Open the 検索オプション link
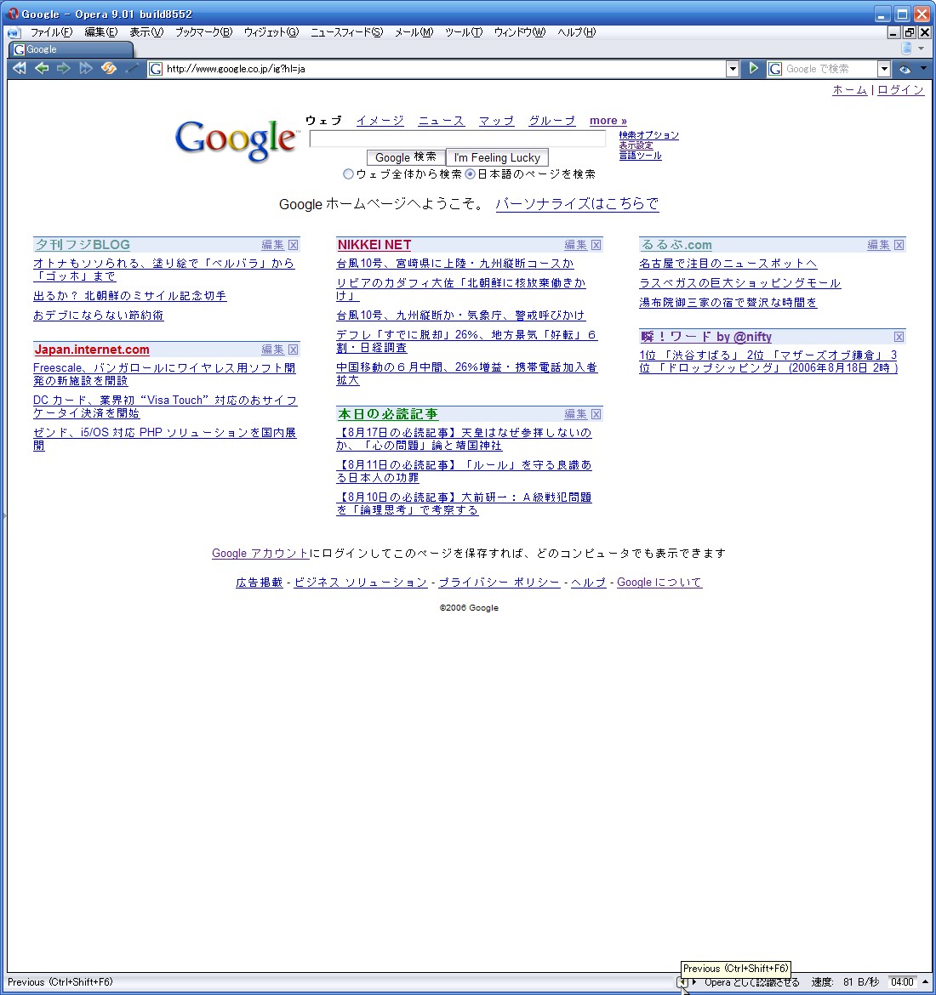936x995 pixels. 649,135
